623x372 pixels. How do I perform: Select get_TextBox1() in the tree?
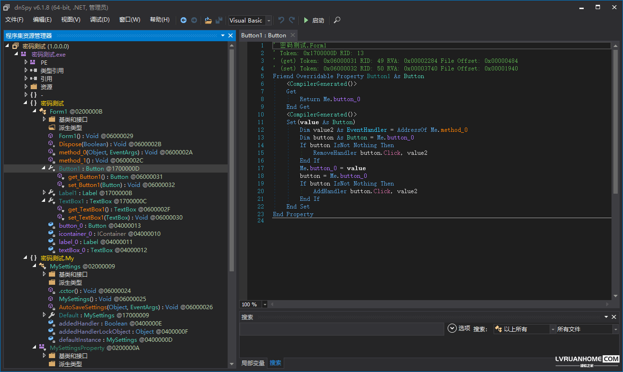pyautogui.click(x=86, y=209)
